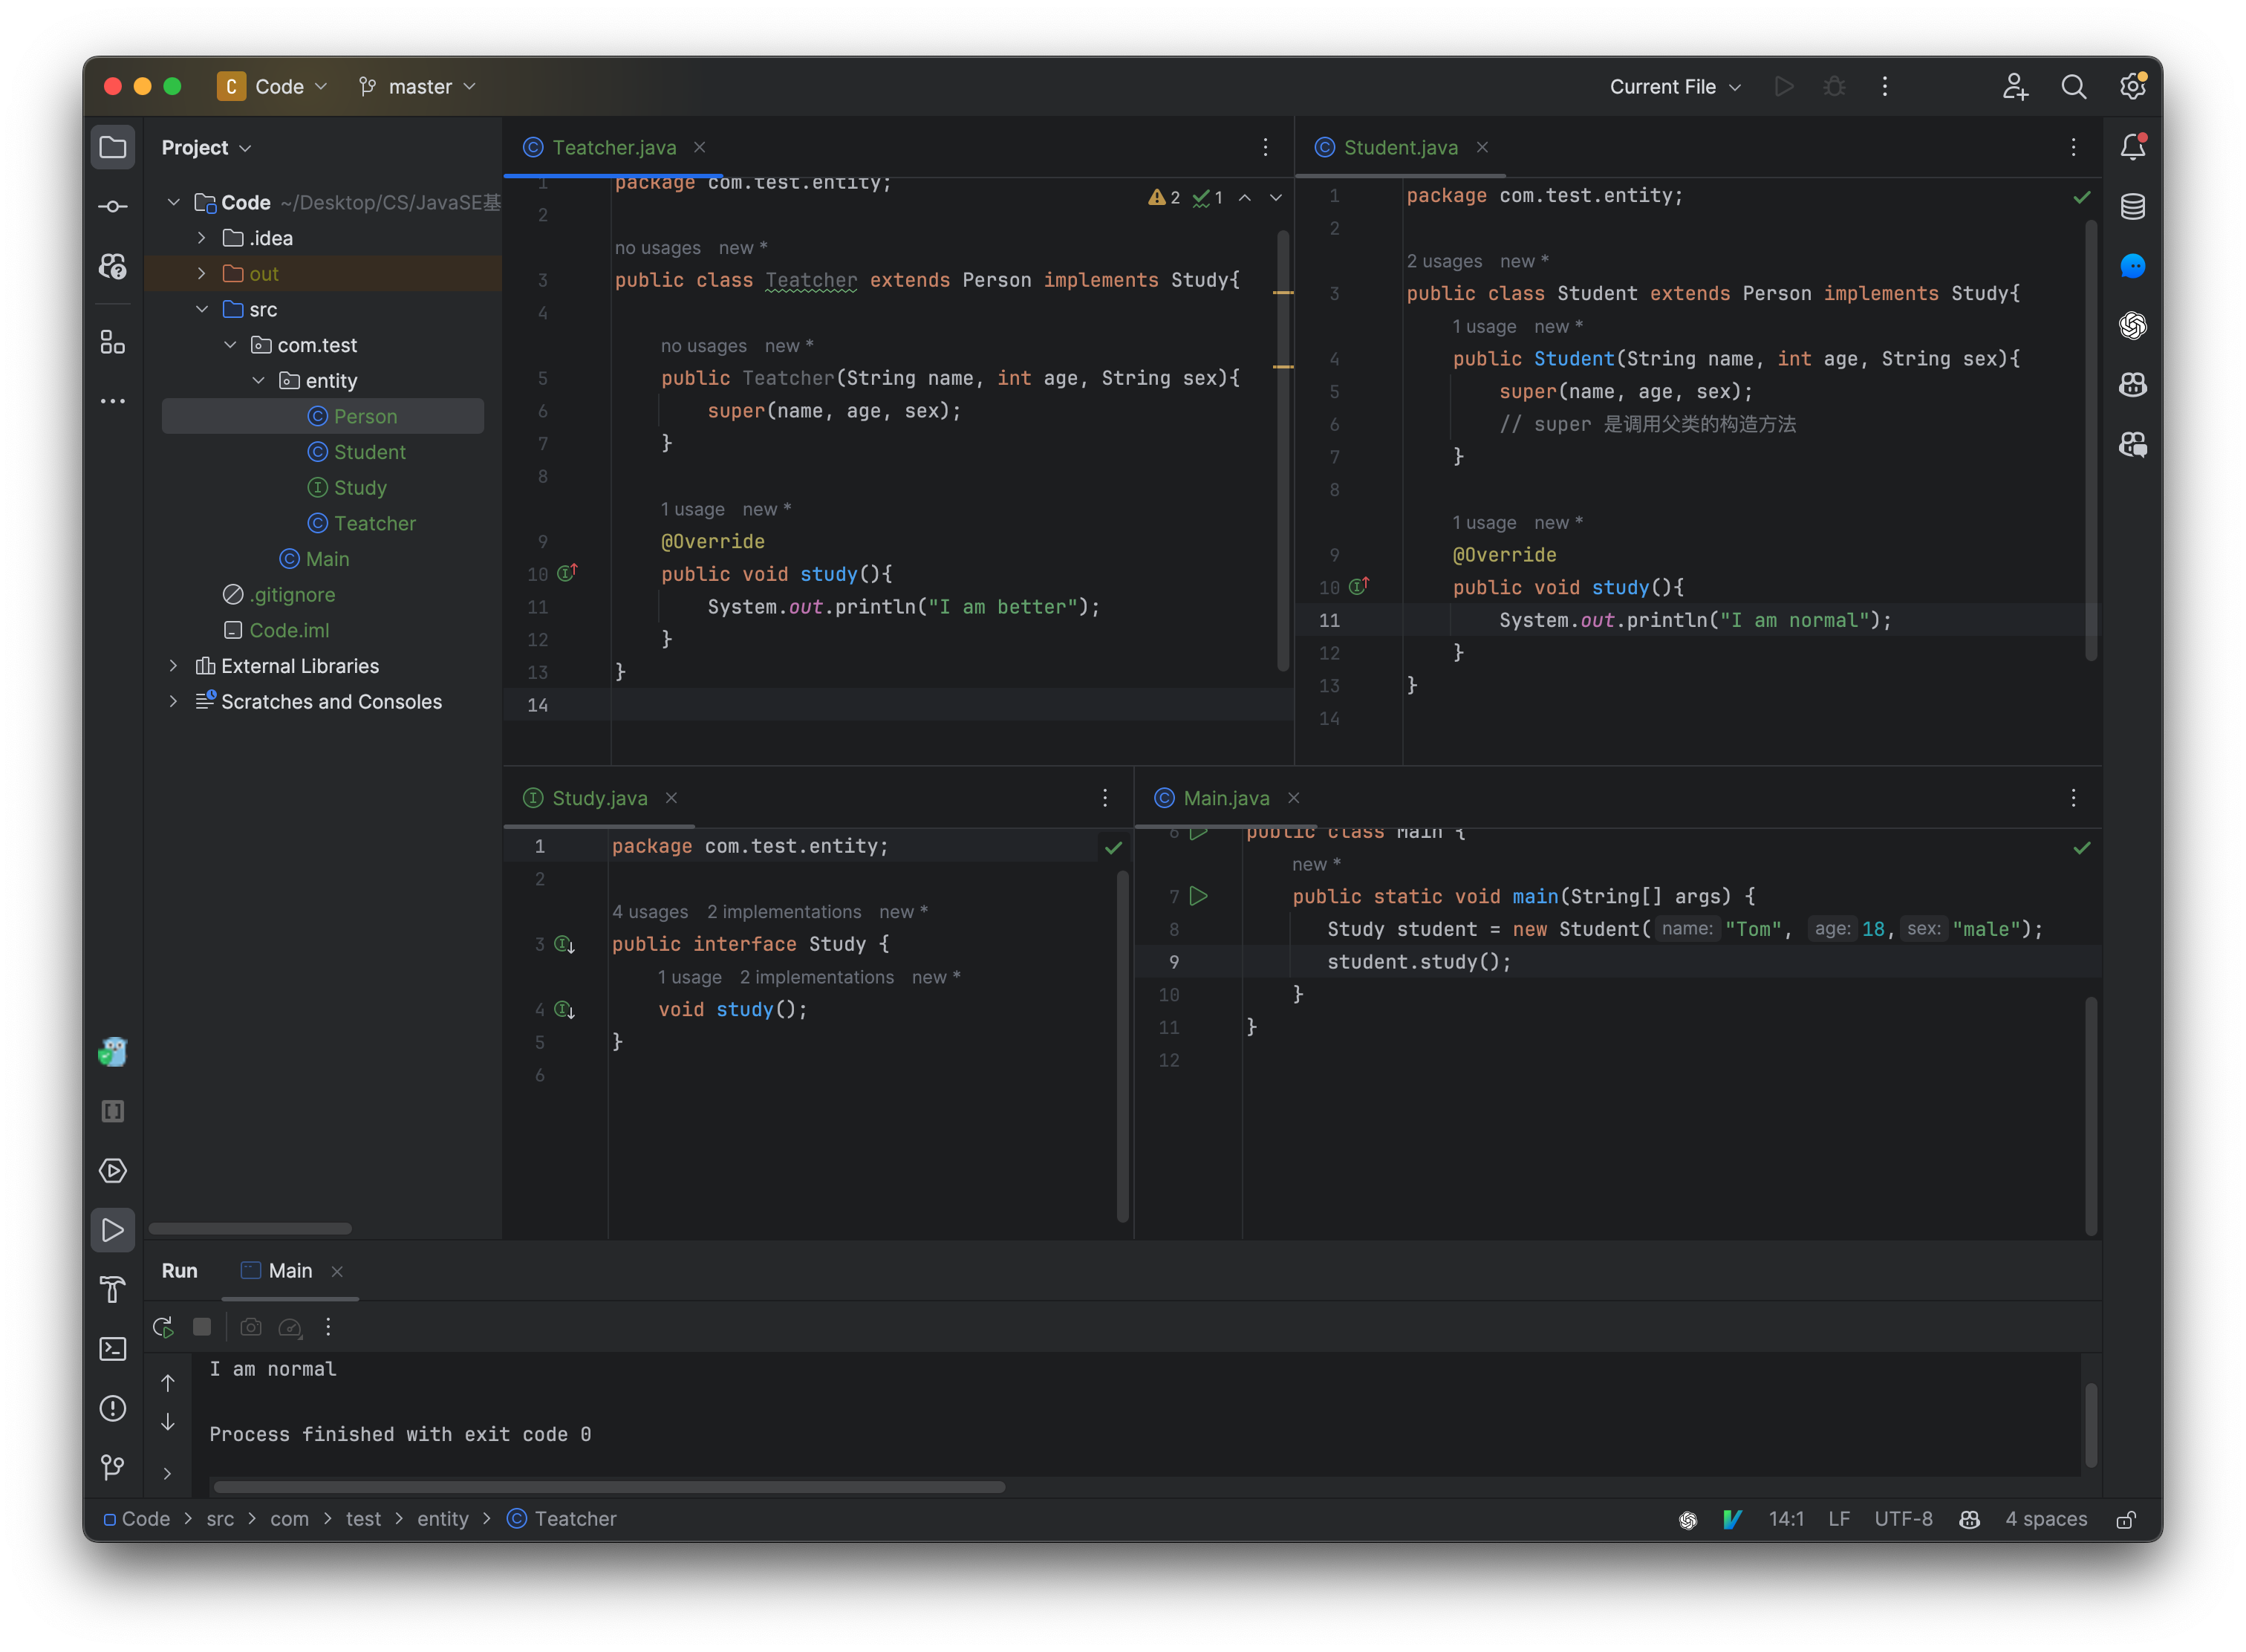Click the 4 spaces indent setting
This screenshot has width=2246, height=1652.
click(x=2045, y=1519)
